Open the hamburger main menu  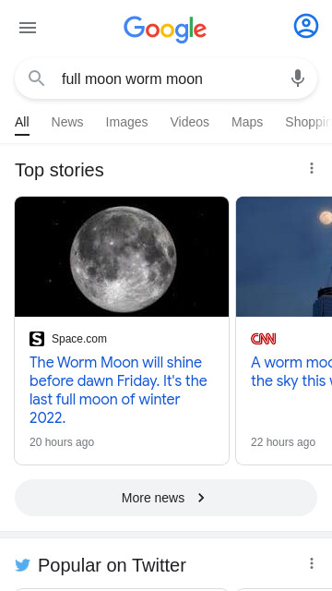[x=28, y=28]
